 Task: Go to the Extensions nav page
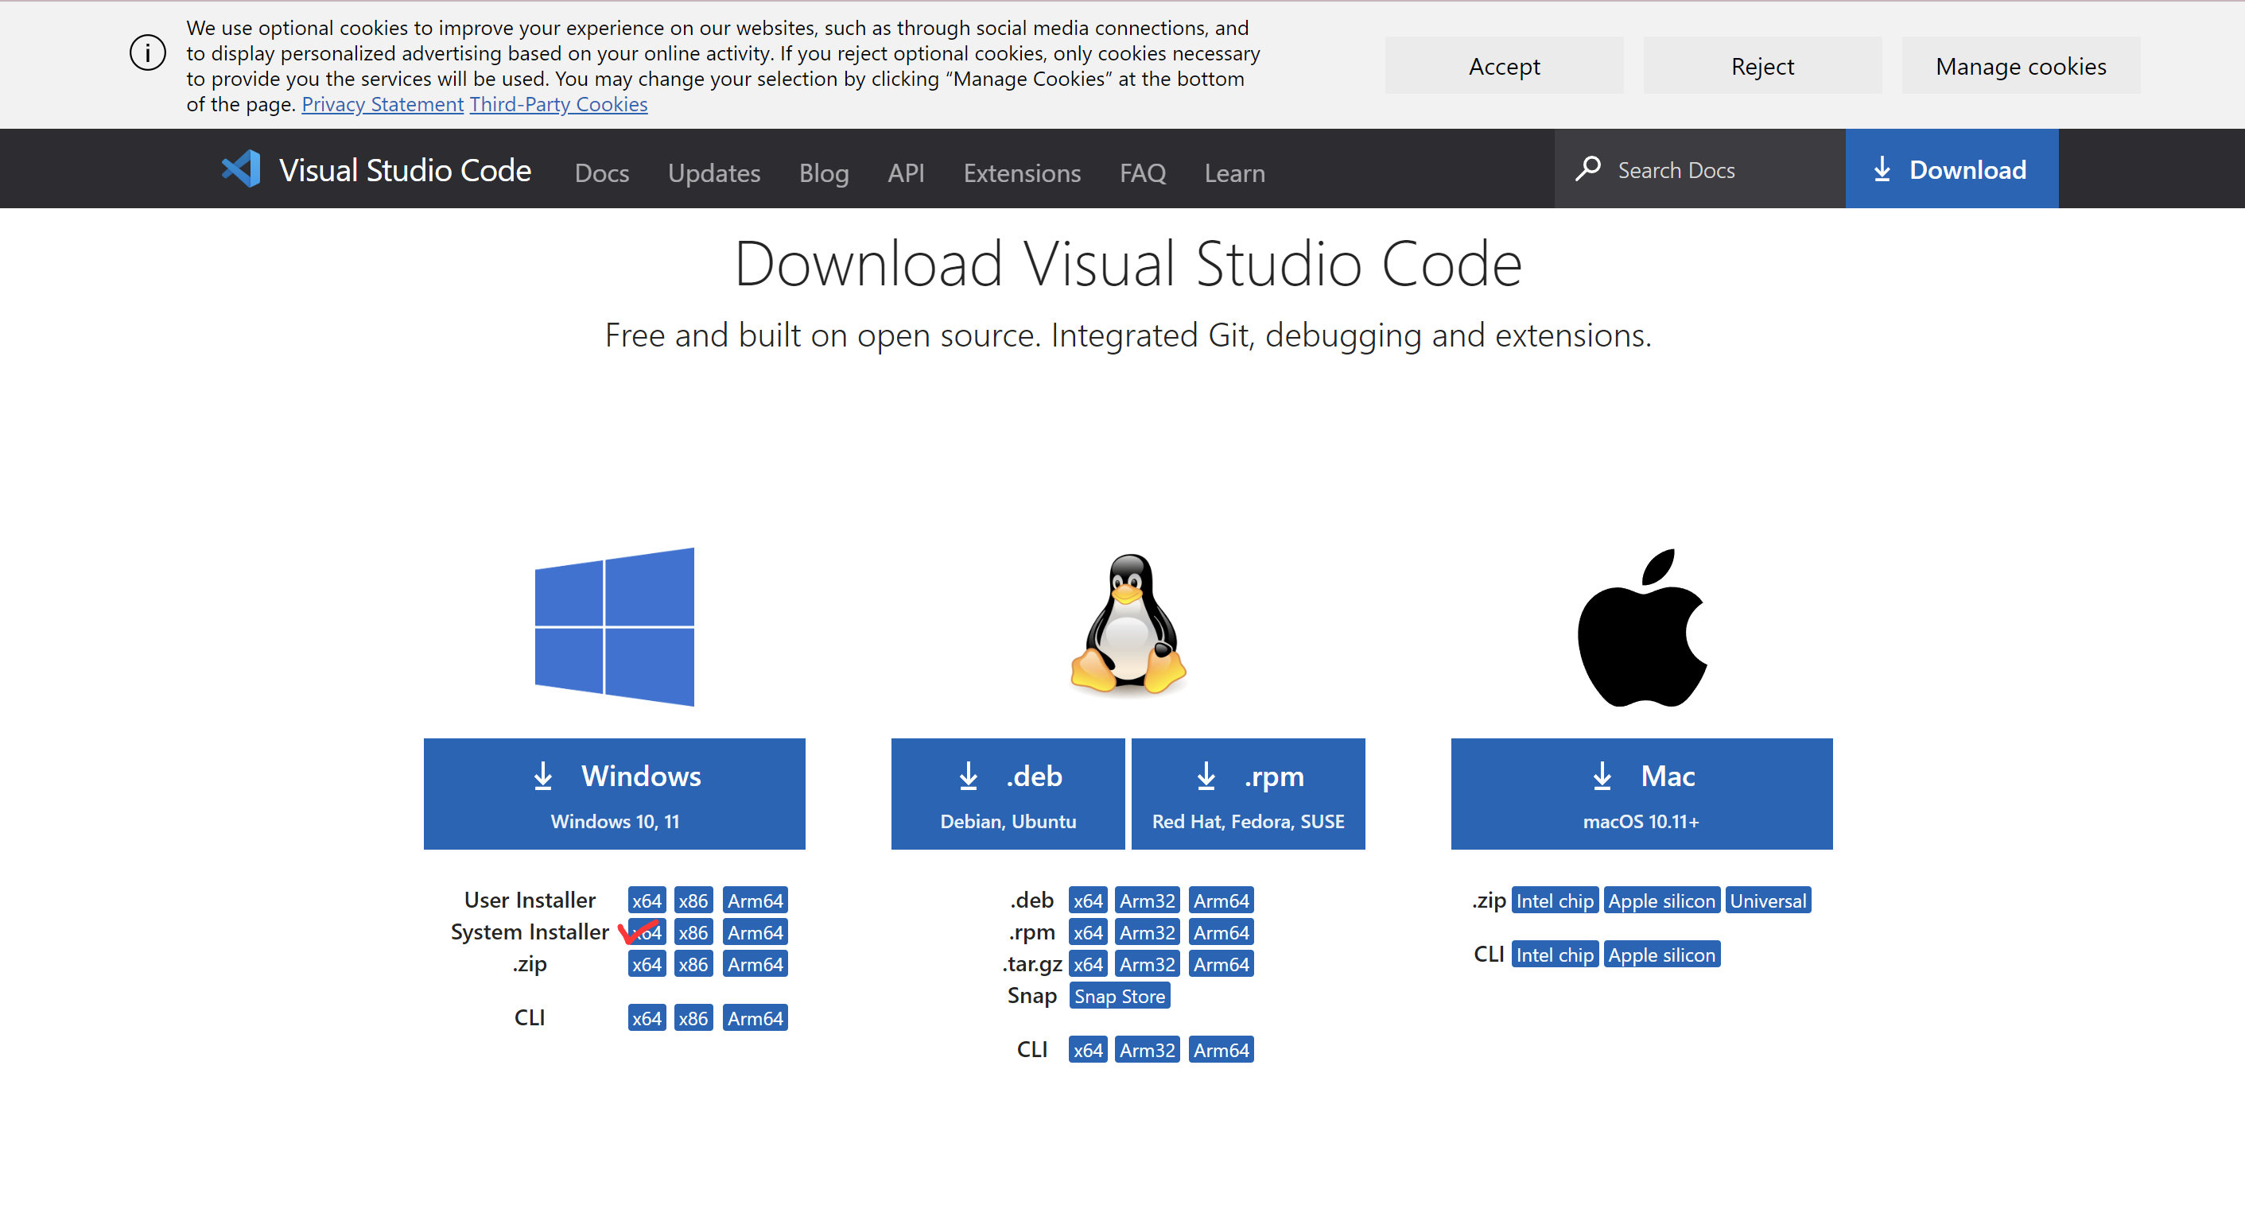tap(1021, 172)
